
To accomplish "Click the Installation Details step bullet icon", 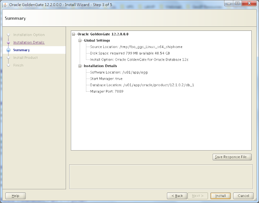I will click(x=8, y=42).
